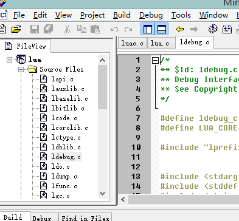The width and height of the screenshot is (239, 221).
Task: Open the Debug menu
Action: [151, 15]
